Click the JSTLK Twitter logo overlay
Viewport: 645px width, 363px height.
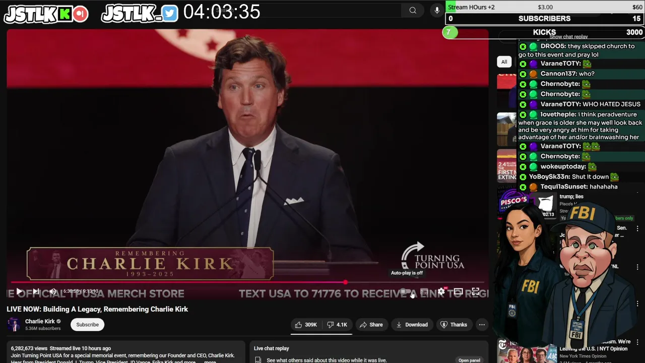pyautogui.click(x=140, y=14)
